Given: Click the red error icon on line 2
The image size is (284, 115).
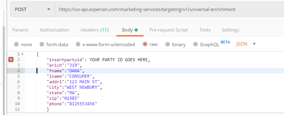Looking at the screenshot, I should pyautogui.click(x=11, y=59).
